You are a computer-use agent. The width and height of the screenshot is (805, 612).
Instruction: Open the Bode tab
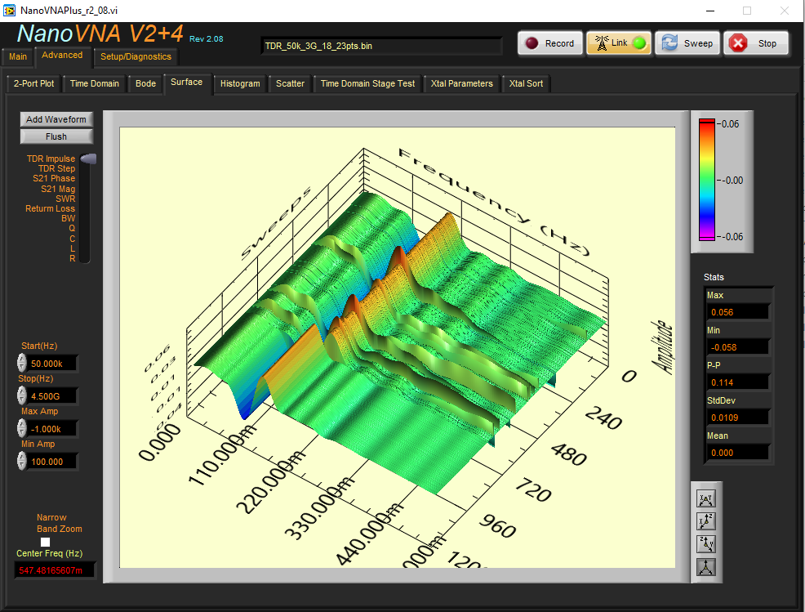click(146, 84)
